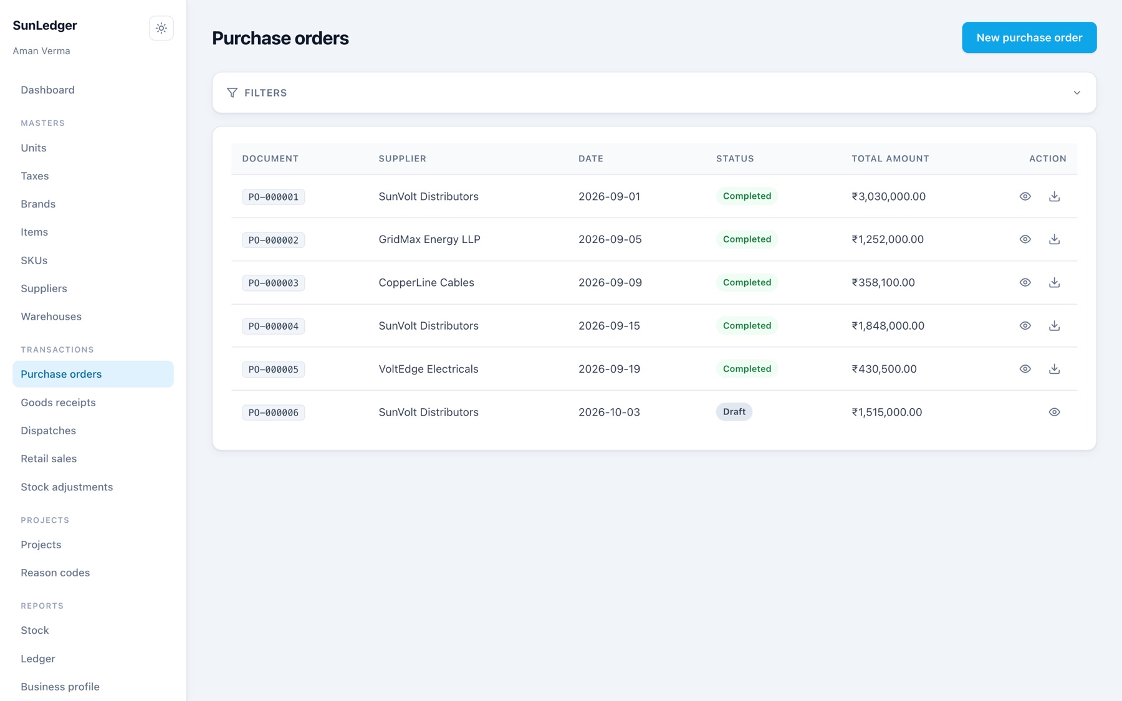Download PO-000001 document
This screenshot has height=701, width=1122.
1054,196
